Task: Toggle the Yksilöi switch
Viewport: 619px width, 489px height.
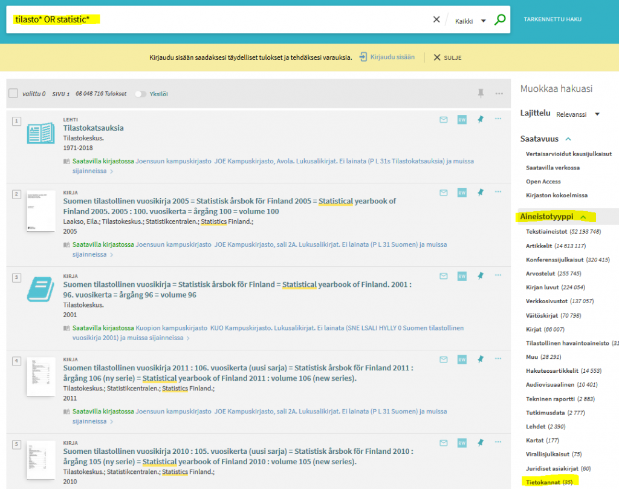Action: point(140,94)
